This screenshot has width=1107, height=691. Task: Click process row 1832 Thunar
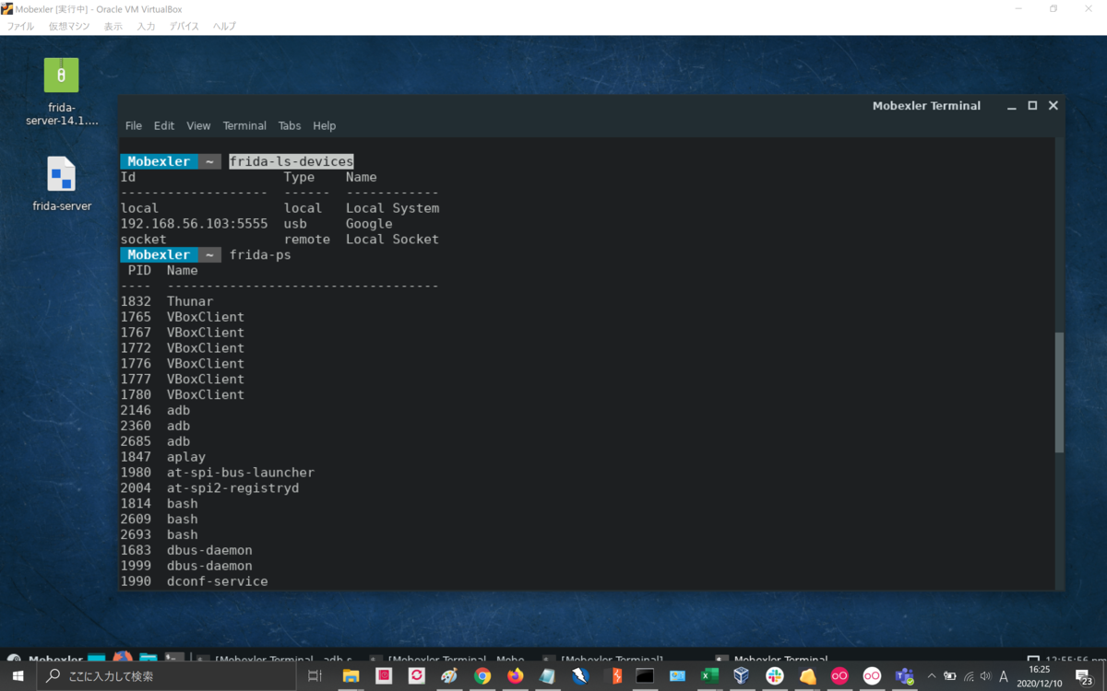[167, 301]
